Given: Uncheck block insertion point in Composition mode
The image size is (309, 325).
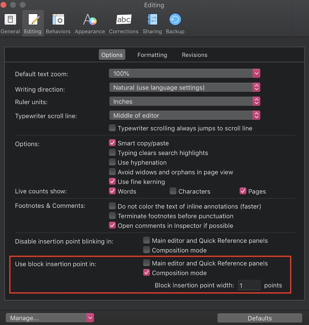Looking at the screenshot, I should [147, 272].
